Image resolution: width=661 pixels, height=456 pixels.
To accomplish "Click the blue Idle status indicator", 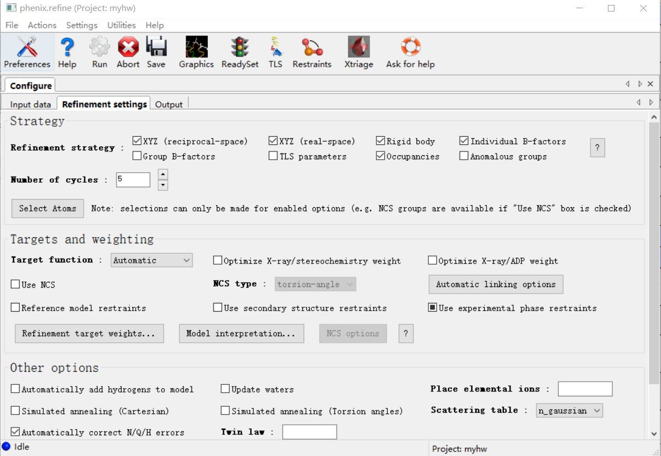I will [7, 447].
